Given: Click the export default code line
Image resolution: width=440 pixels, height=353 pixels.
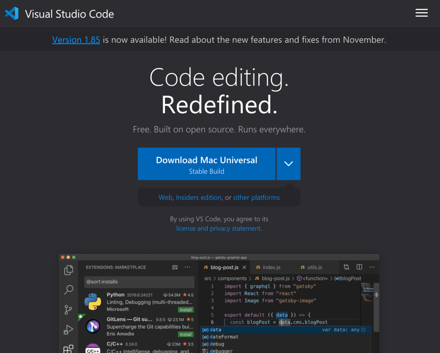Looking at the screenshot, I should tap(267, 315).
